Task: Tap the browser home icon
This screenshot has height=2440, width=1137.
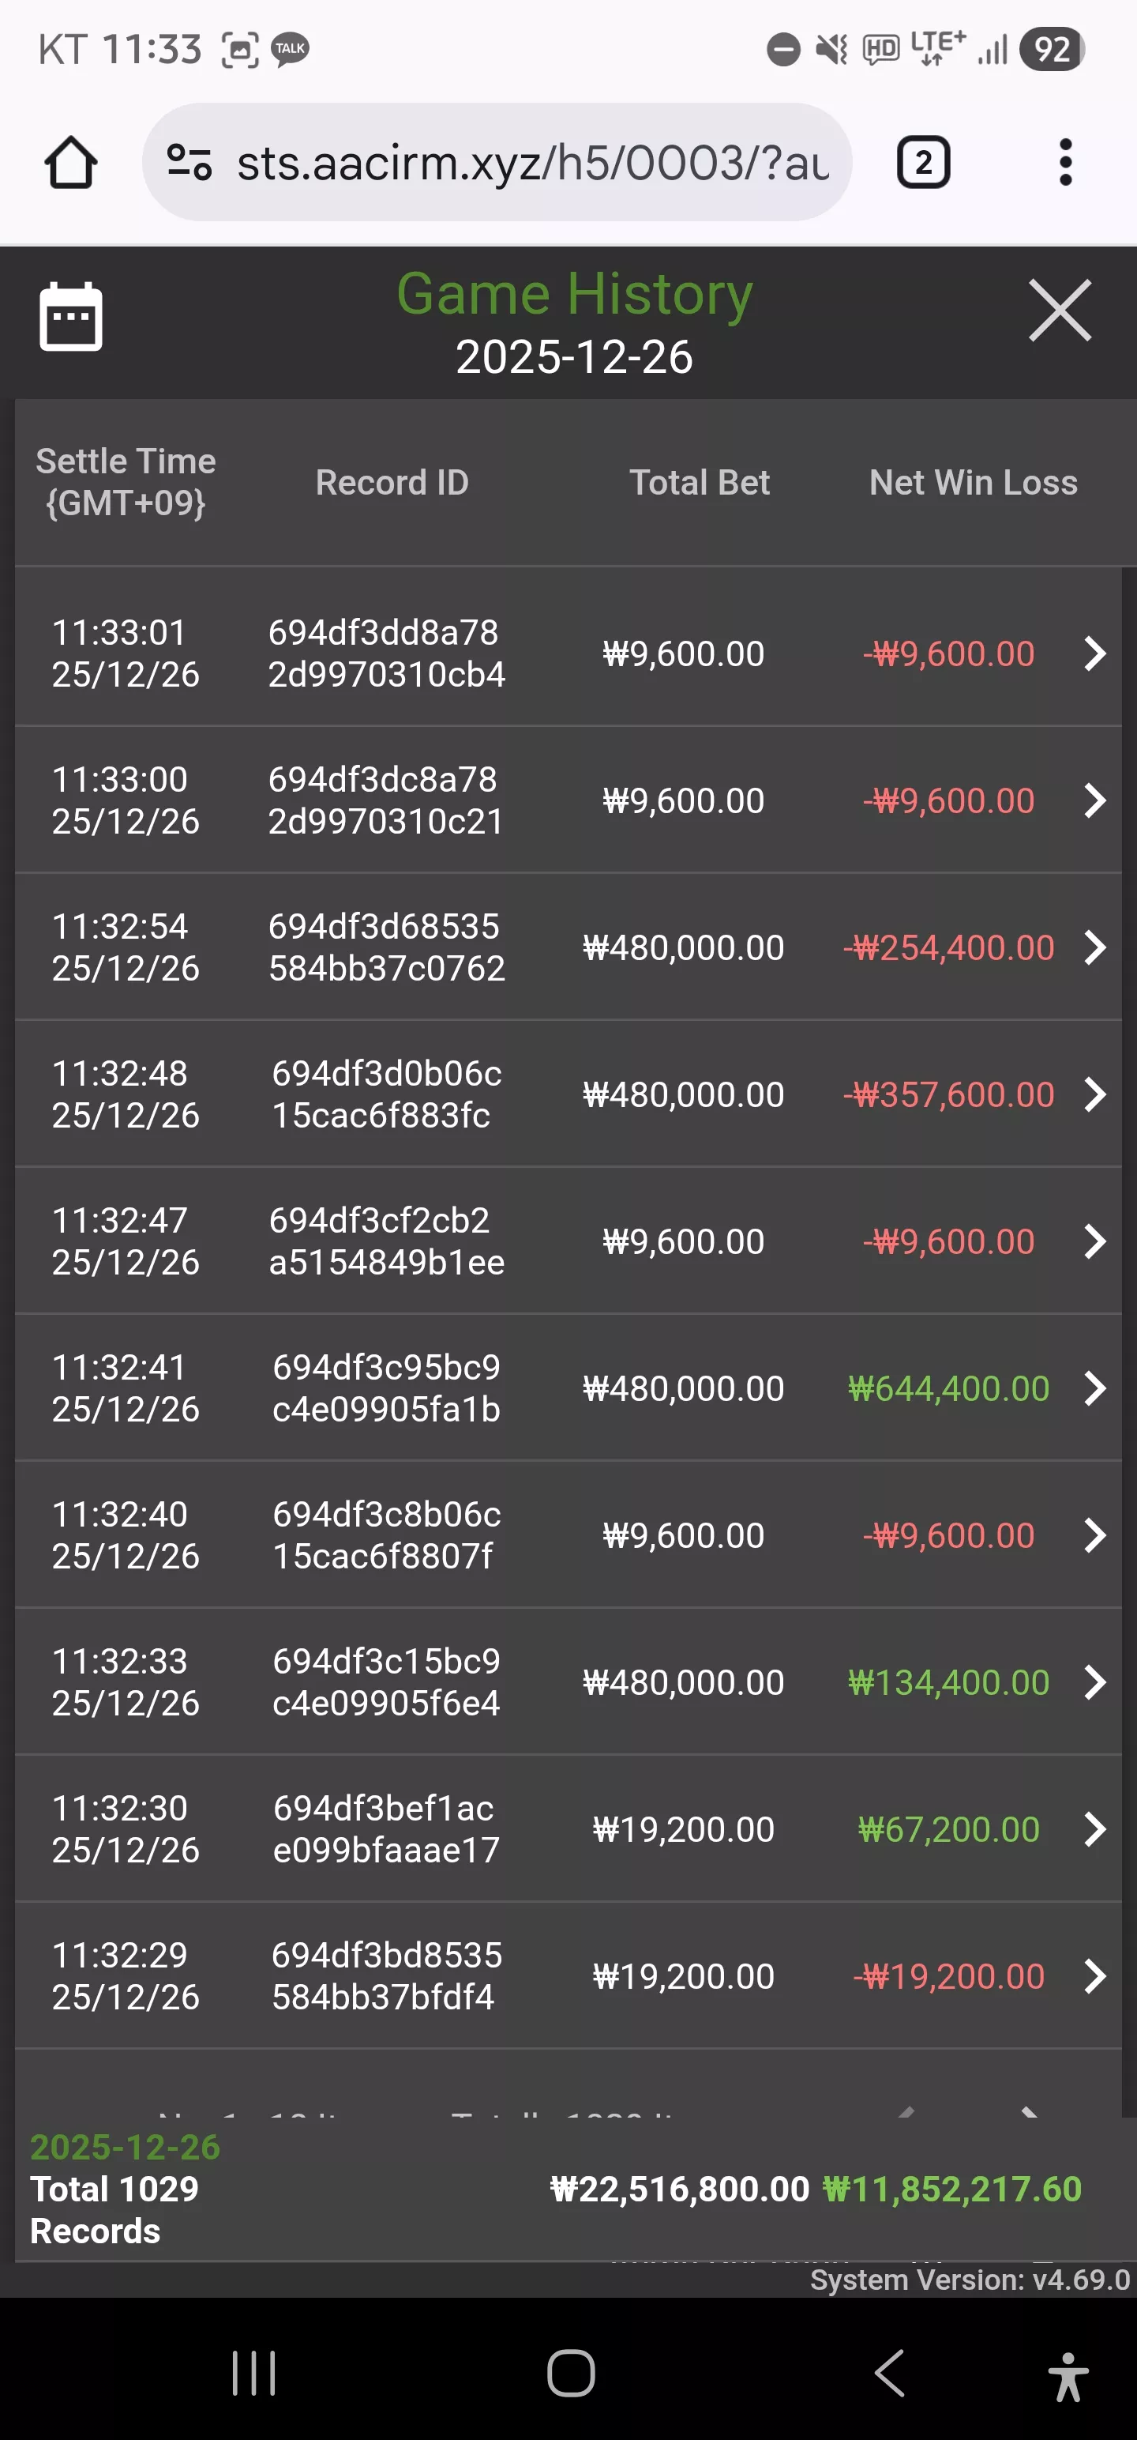Action: (x=71, y=162)
